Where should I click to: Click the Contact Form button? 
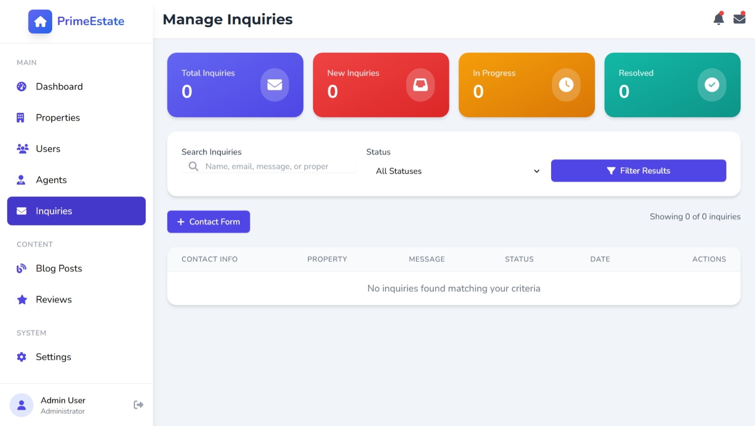coord(208,222)
